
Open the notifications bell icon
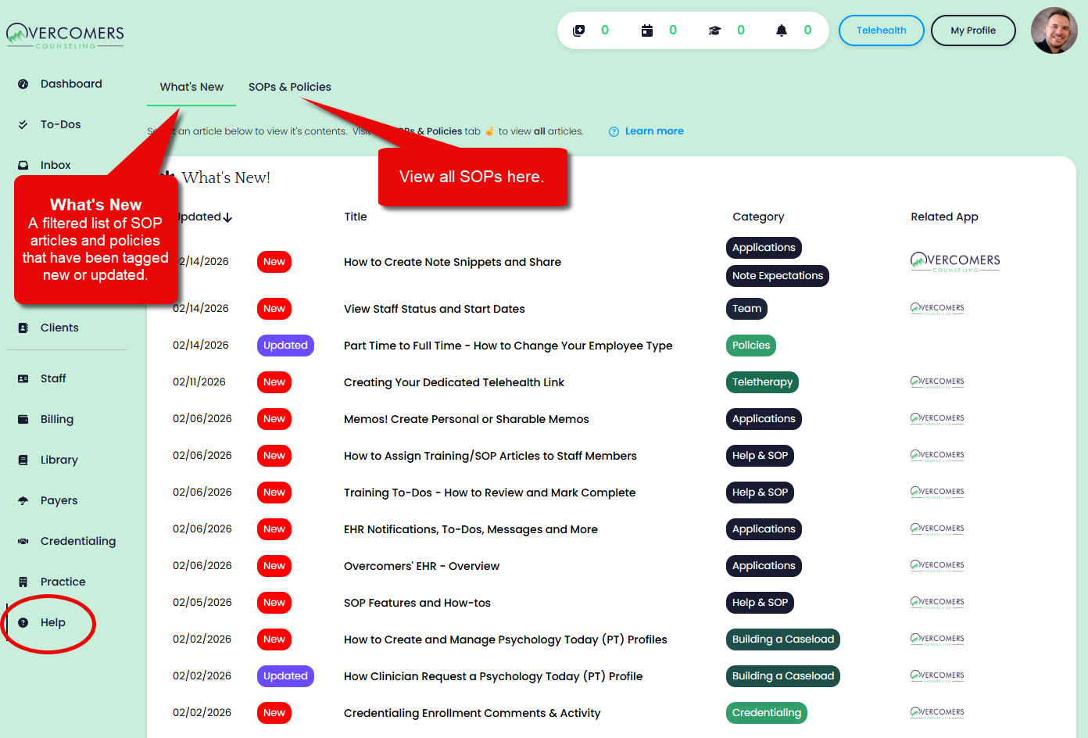pos(782,30)
